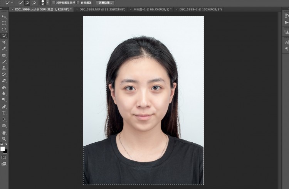289x189 pixels.
Task: Select the Hand tool
Action: pos(4,133)
